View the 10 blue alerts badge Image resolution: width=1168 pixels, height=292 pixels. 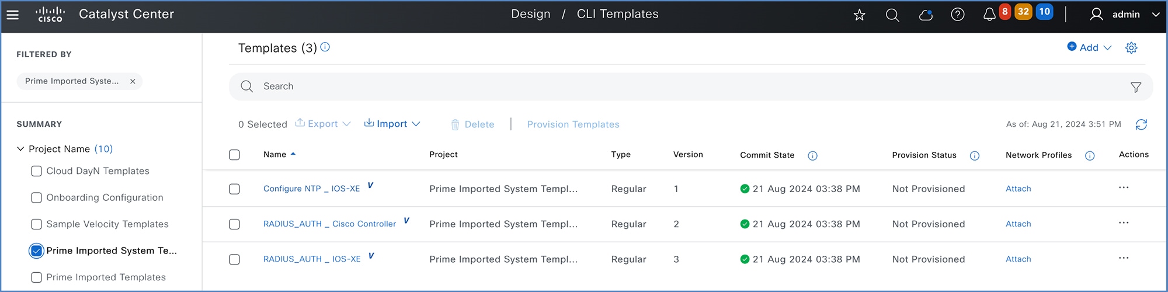[x=1044, y=12]
